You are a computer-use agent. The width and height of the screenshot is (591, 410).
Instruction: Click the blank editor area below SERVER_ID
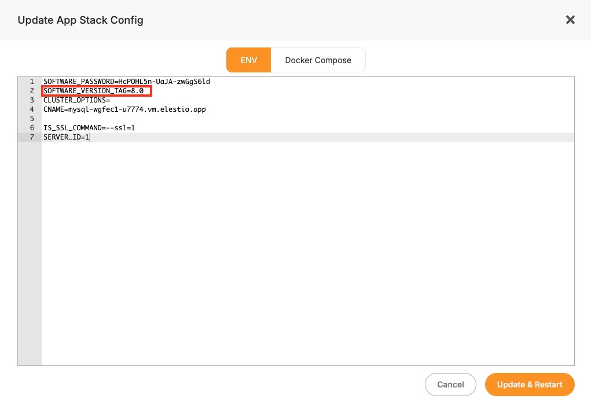307,249
